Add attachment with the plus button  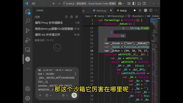[x=40, y=95]
